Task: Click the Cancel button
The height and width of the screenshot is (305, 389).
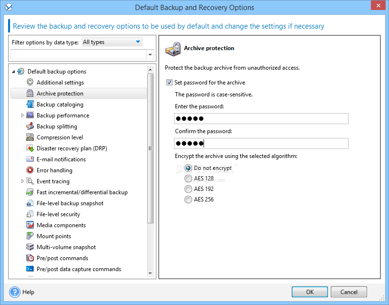Action: click(349, 292)
